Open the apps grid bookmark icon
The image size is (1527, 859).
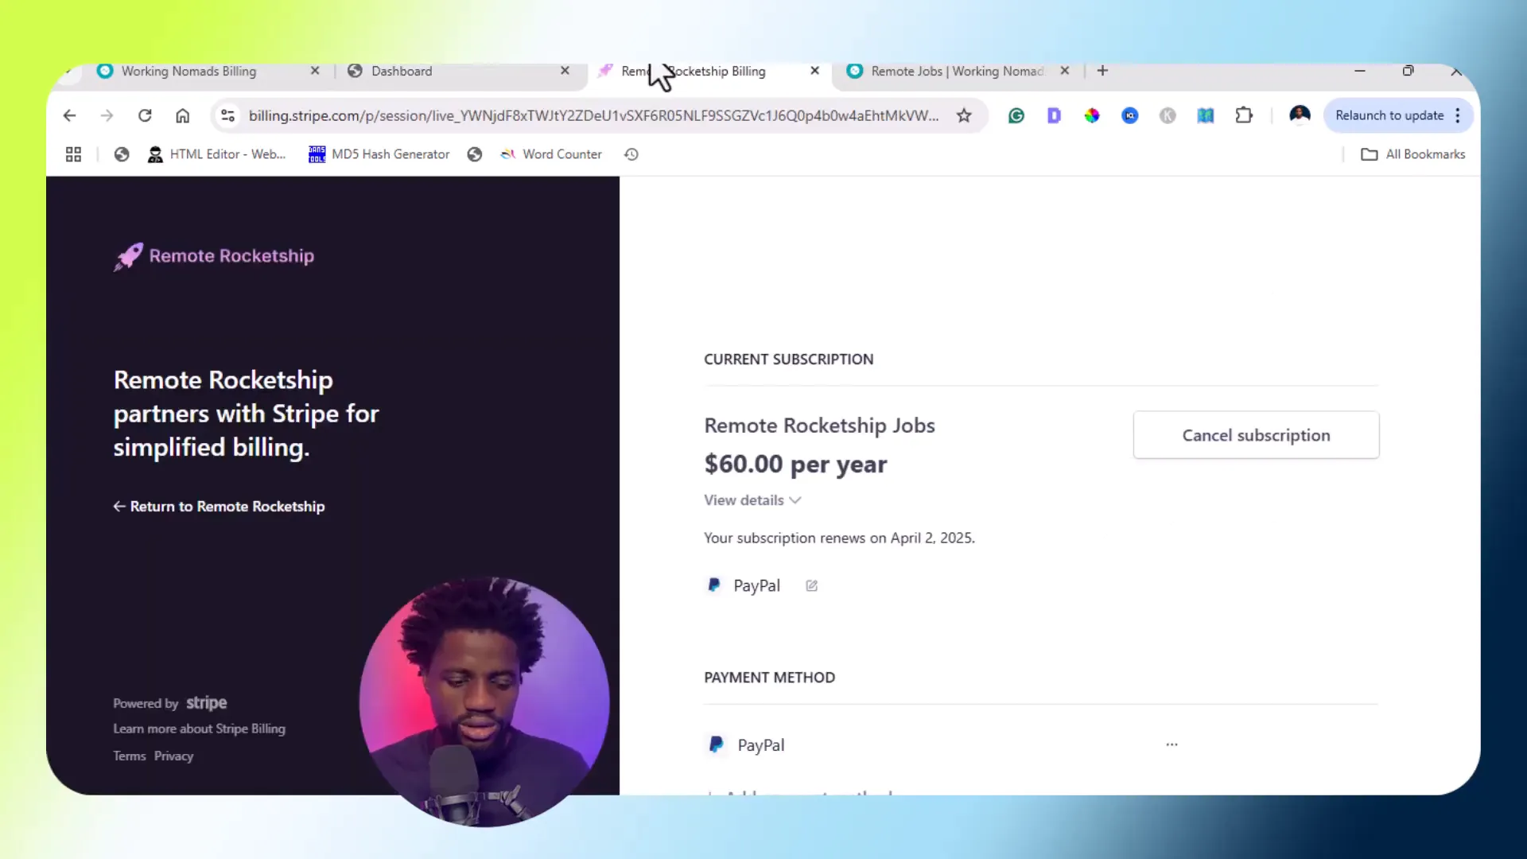[x=73, y=154]
